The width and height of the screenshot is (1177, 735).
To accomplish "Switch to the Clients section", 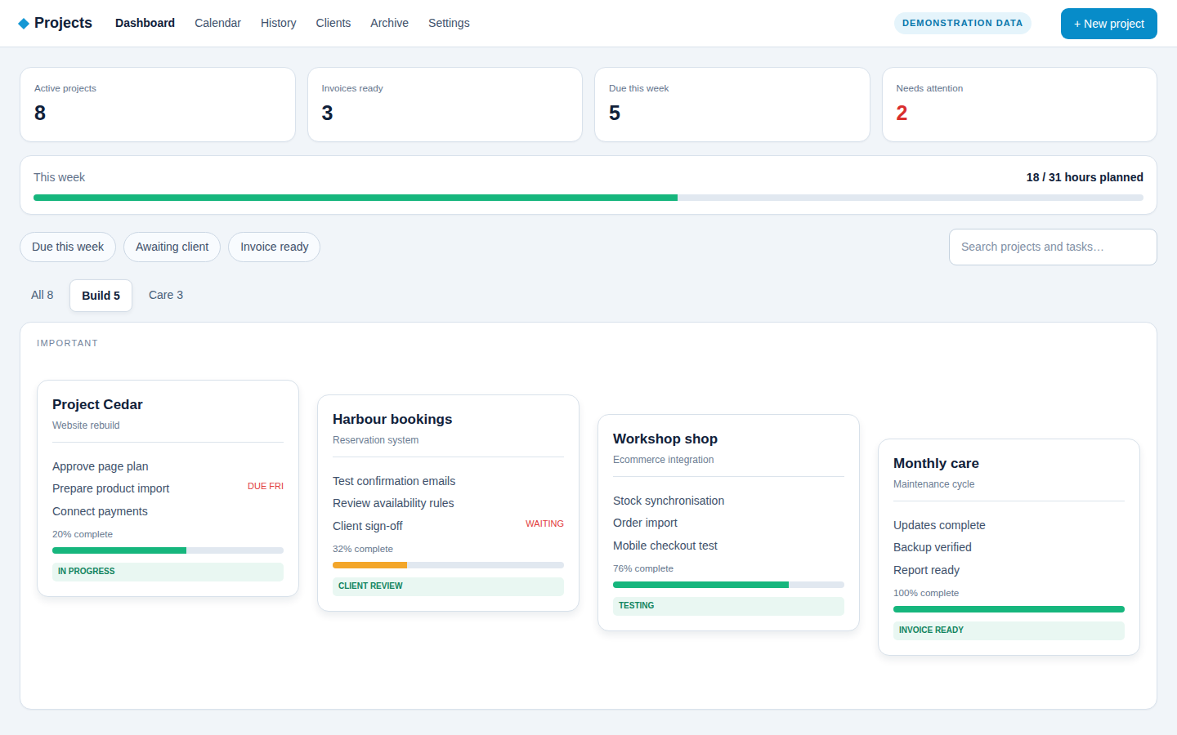I will pos(333,23).
